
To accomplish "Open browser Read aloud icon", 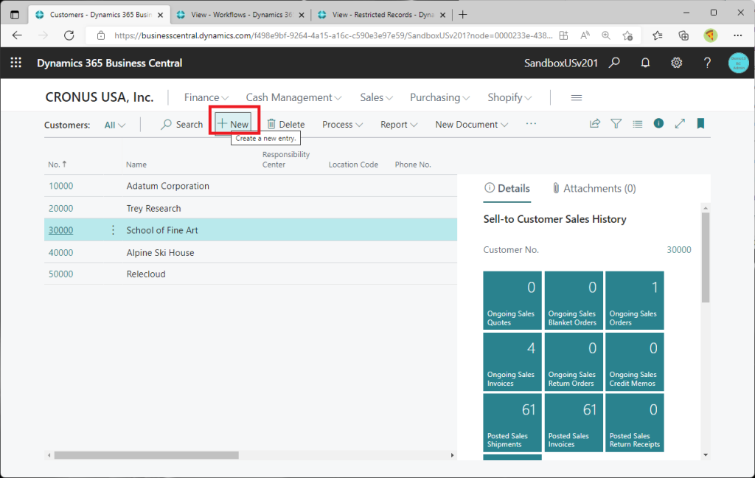I will [x=585, y=35].
